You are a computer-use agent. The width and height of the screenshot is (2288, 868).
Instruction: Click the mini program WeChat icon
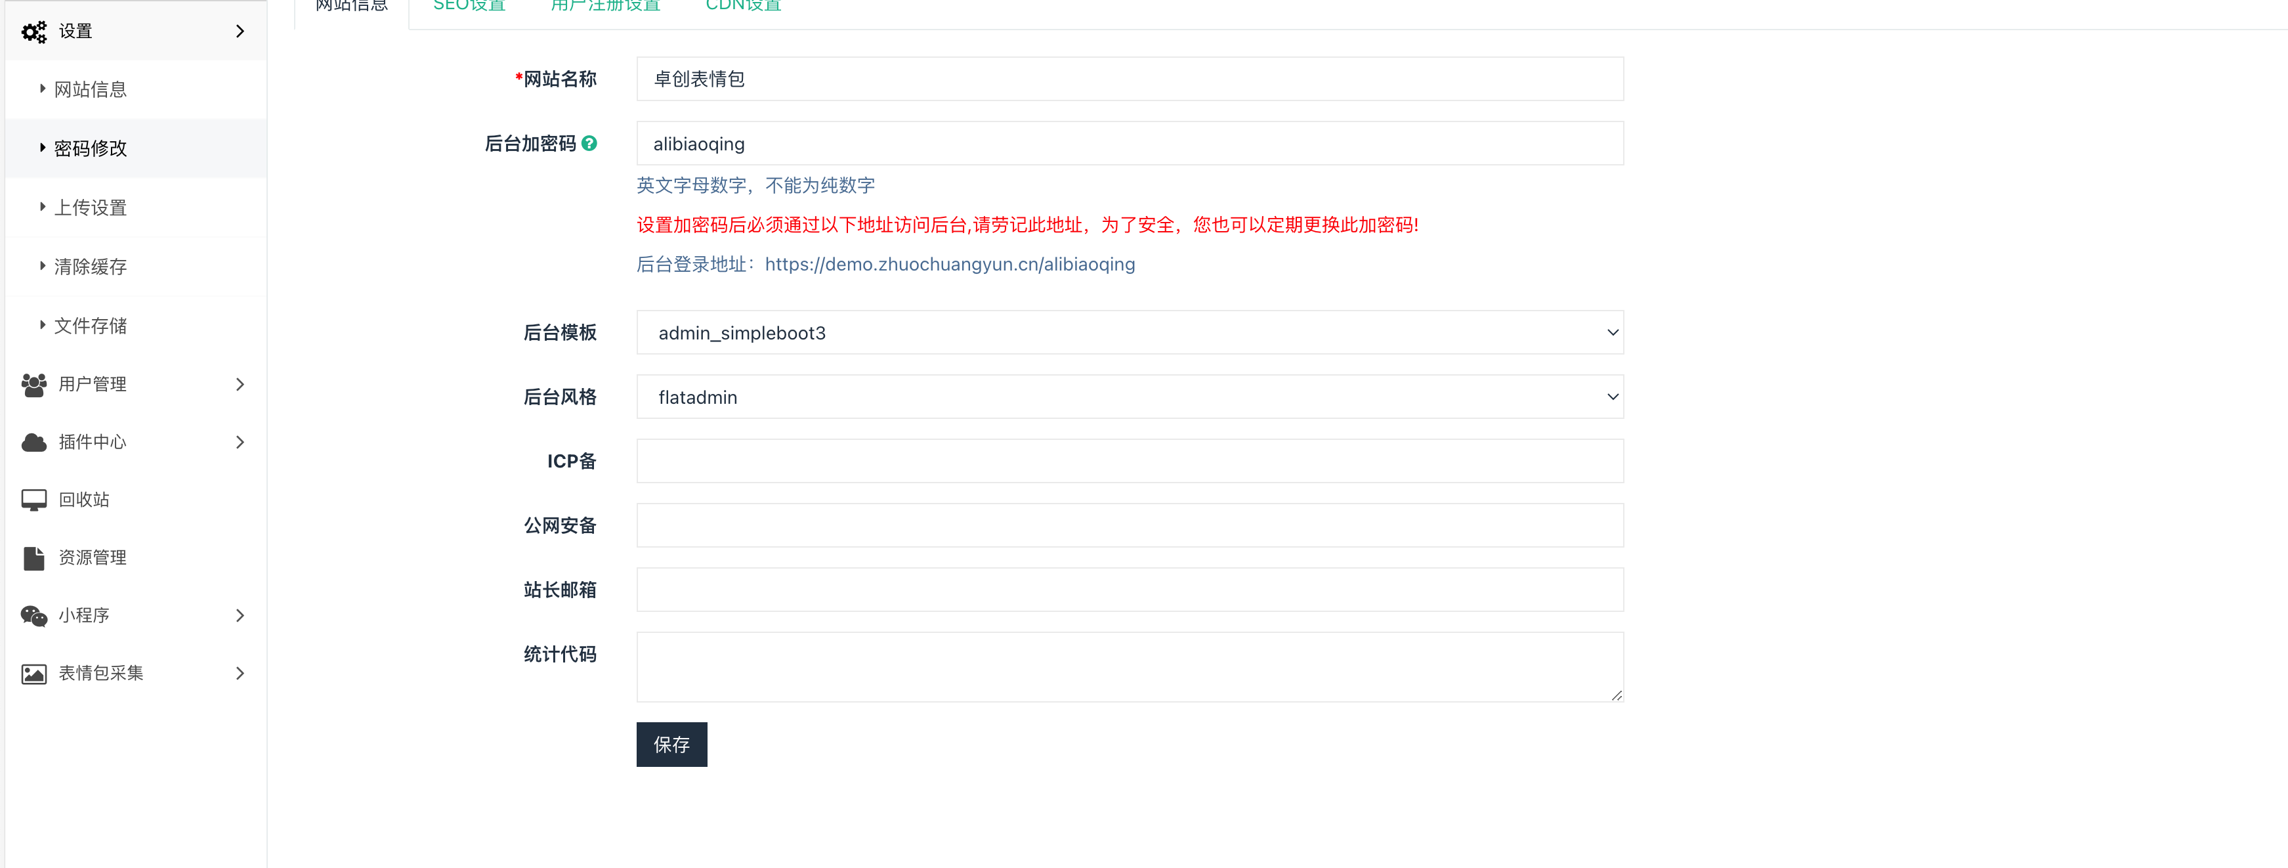pos(33,616)
